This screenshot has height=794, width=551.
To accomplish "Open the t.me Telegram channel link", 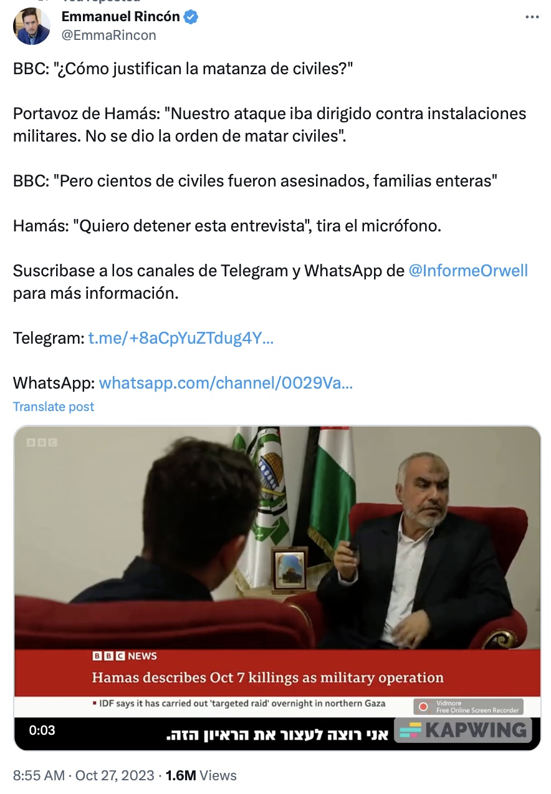I will [x=181, y=338].
